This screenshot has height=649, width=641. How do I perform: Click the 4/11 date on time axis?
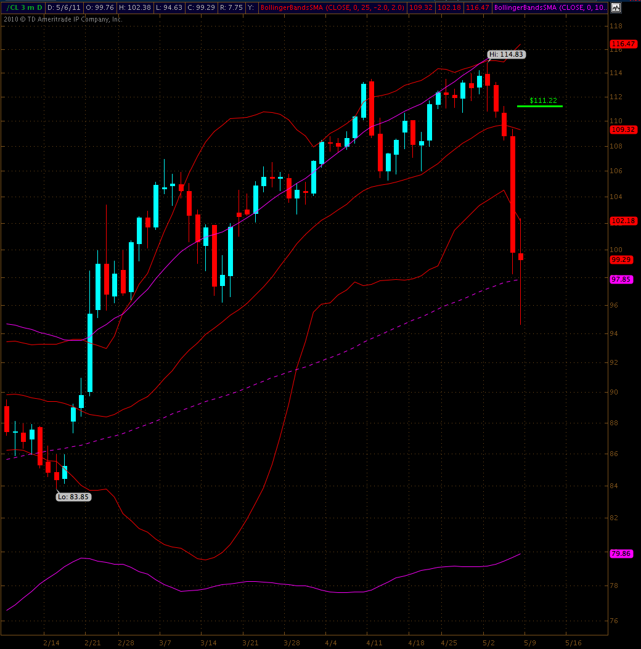click(x=374, y=642)
